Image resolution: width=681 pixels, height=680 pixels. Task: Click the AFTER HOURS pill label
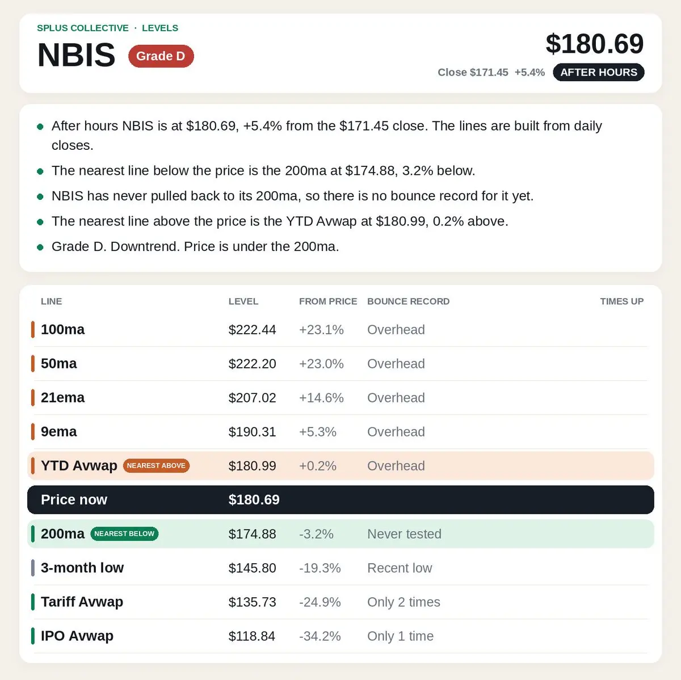pos(599,72)
